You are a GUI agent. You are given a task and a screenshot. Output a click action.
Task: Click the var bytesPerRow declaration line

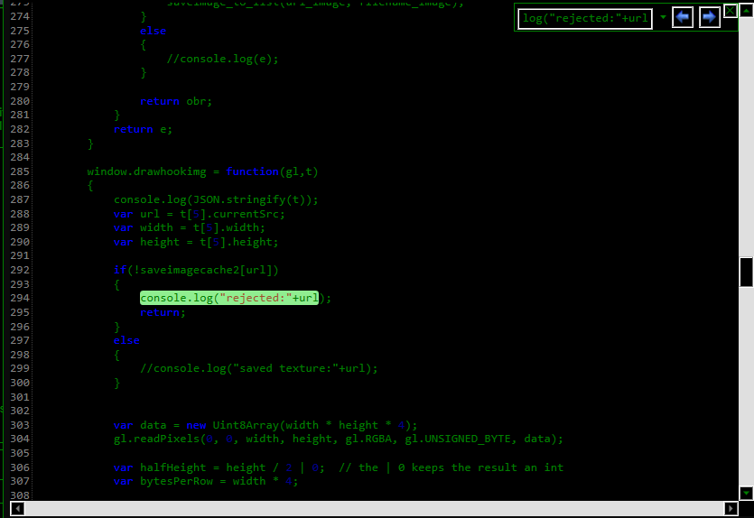click(206, 481)
